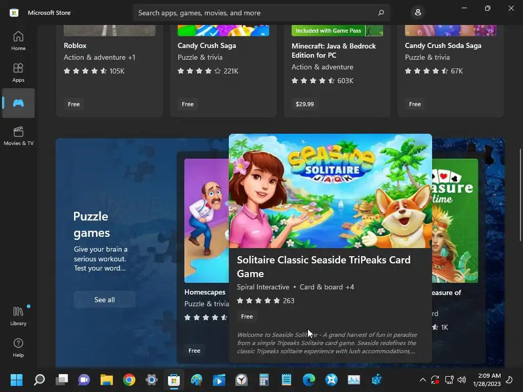Click Free button on Candy Crush Saga
Screen dimensions: 523x392
(187, 104)
